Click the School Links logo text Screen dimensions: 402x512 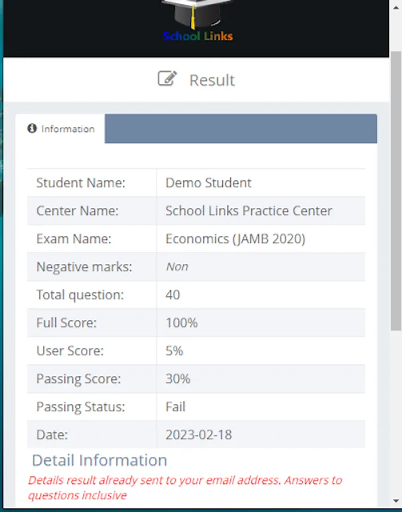[x=197, y=36]
